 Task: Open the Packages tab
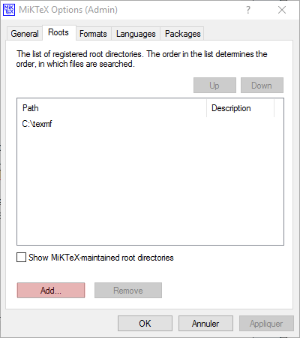(x=183, y=34)
